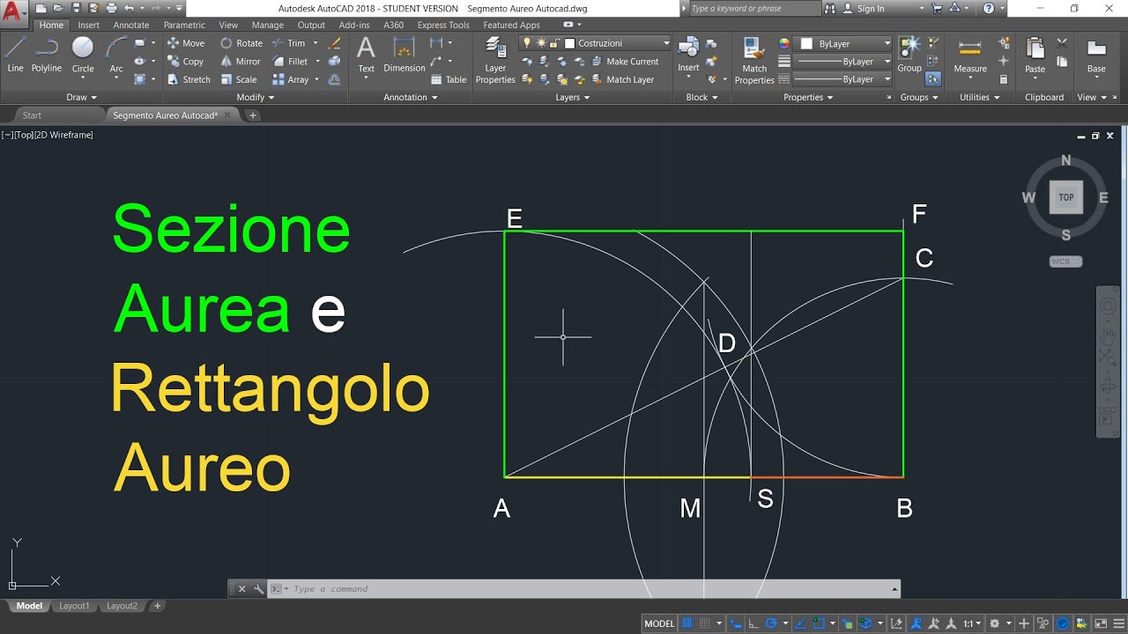Open the Costruzioni layer dropdown
Viewport: 1128px width, 634px height.
tap(666, 43)
